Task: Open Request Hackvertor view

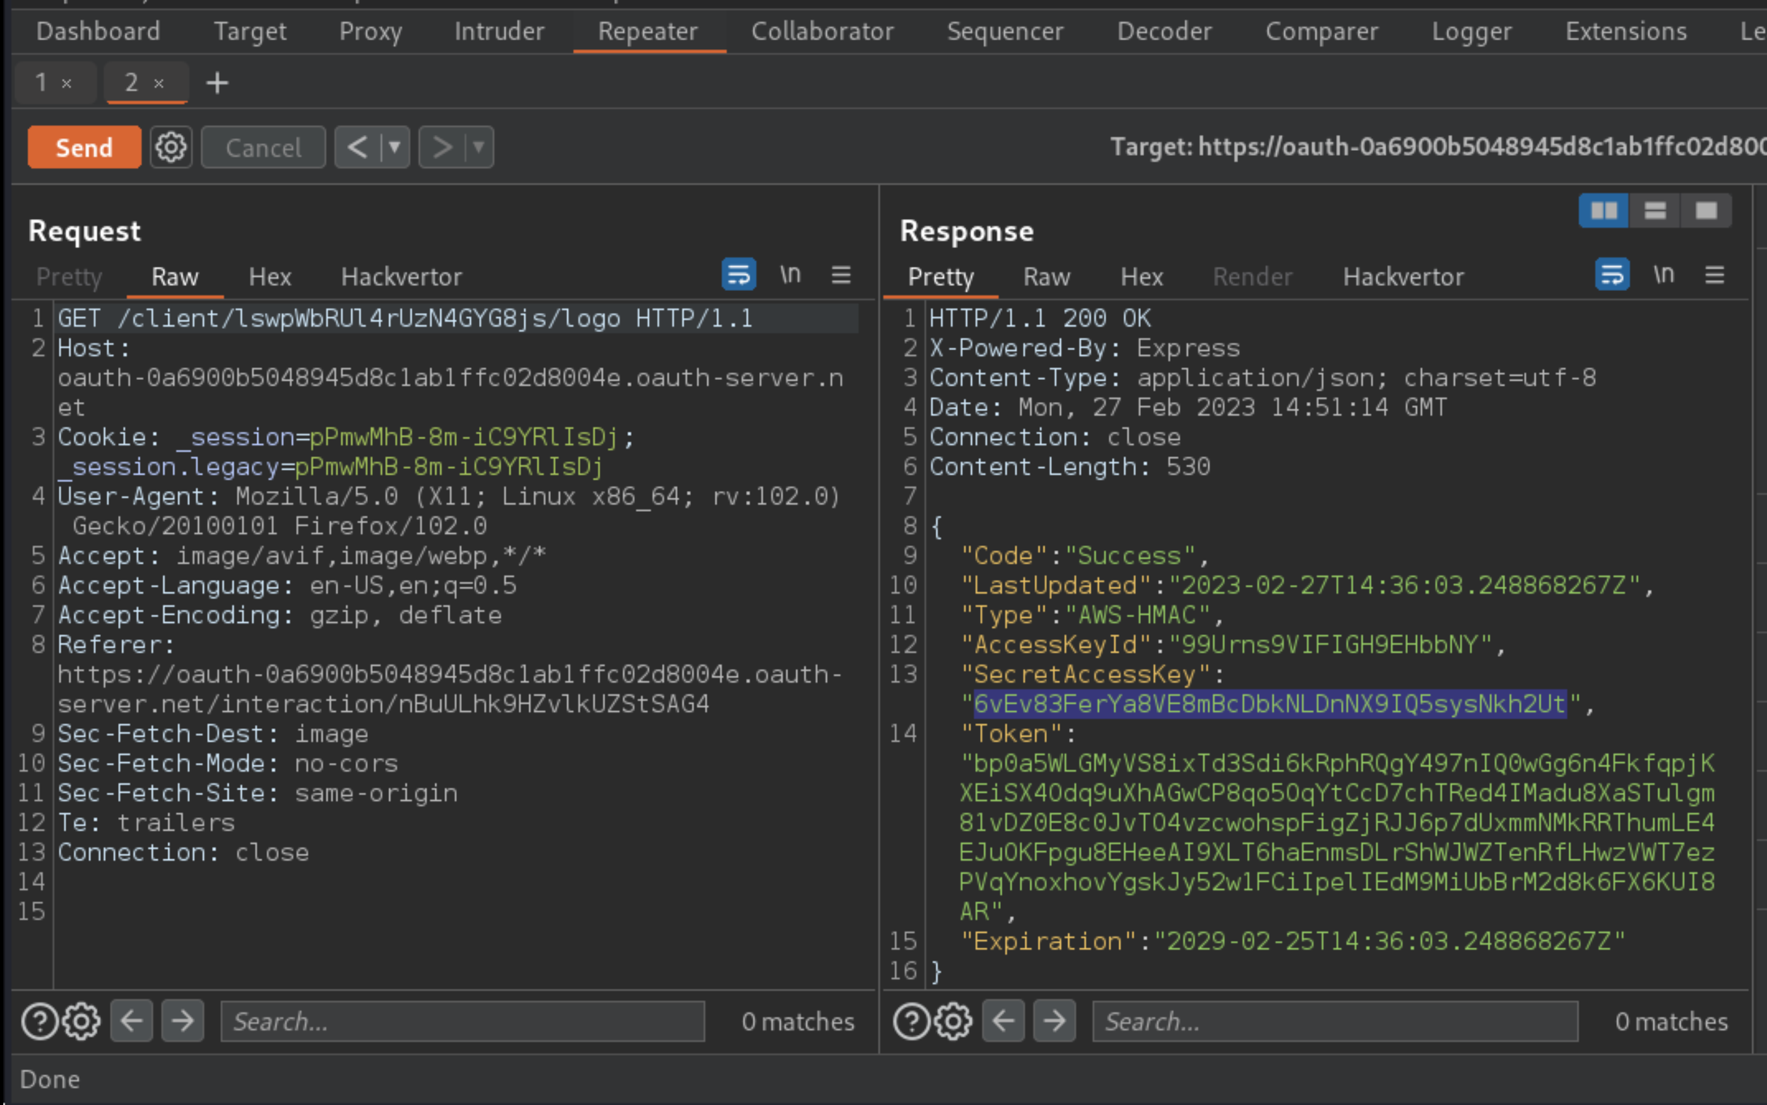Action: (401, 277)
